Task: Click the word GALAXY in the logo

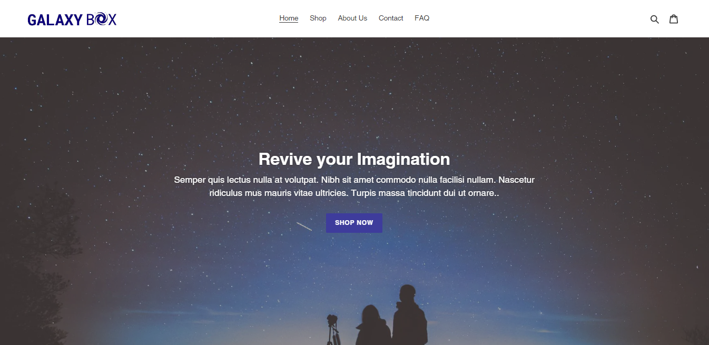Action: (55, 19)
